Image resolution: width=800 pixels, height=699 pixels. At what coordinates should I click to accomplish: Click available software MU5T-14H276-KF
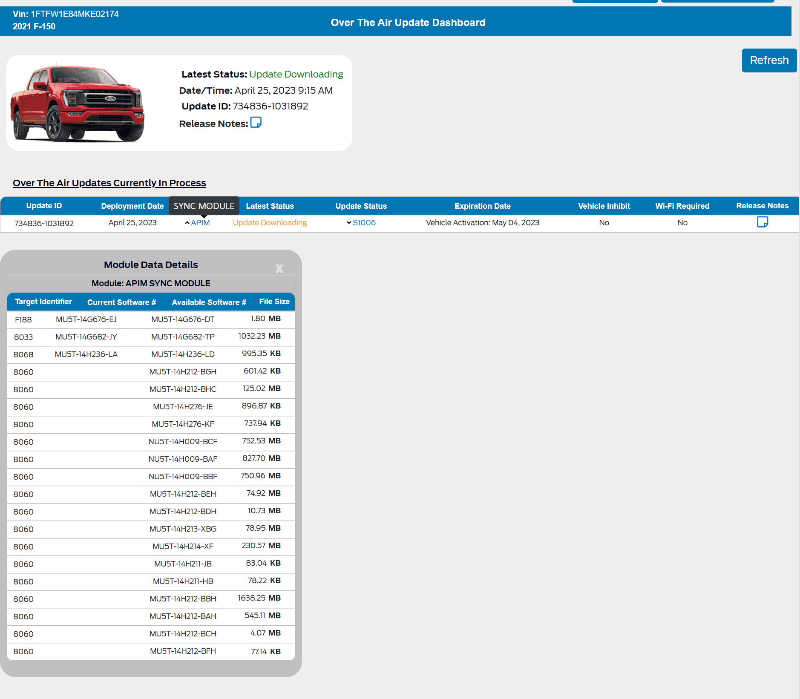click(x=183, y=424)
